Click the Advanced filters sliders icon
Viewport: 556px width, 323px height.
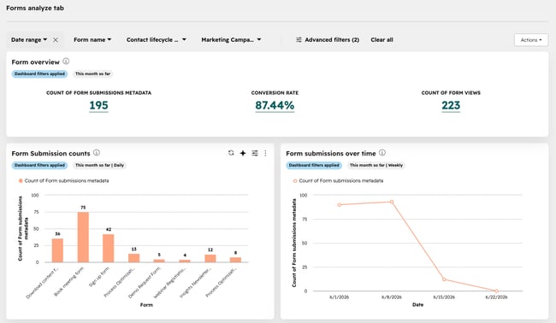tap(299, 39)
